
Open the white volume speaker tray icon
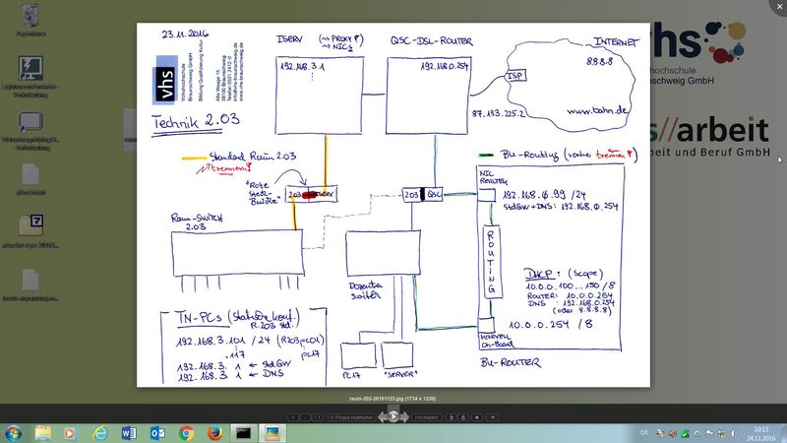tap(734, 433)
